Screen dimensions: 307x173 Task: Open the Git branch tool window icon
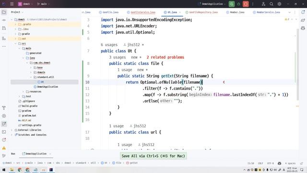[x=4, y=156]
